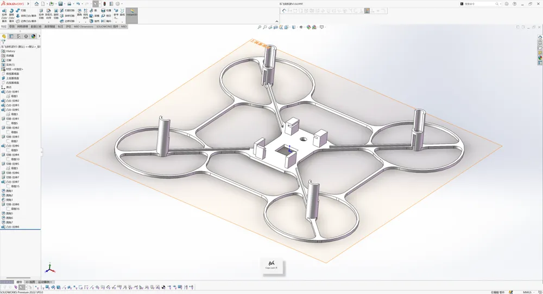The image size is (543, 294).
Task: Select the 旋转凸台/基体 revolve boss tool
Action: pyautogui.click(x=11, y=16)
